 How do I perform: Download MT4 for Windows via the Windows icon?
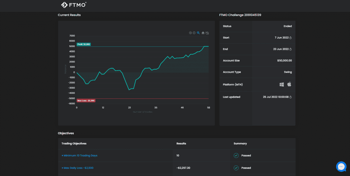282,84
